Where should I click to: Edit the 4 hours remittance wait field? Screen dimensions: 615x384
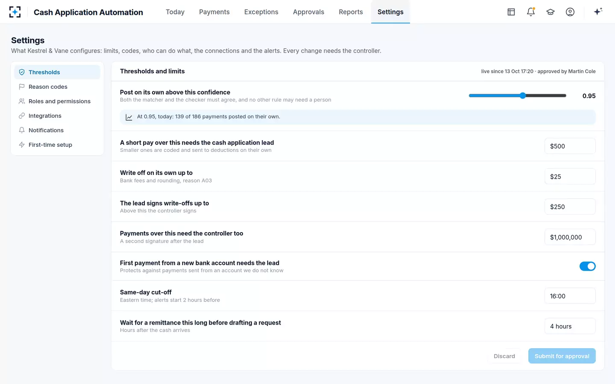coord(570,326)
